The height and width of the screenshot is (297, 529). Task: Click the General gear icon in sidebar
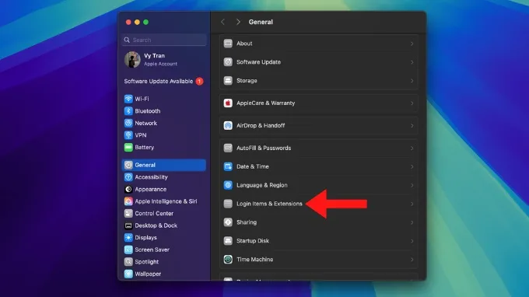(128, 165)
